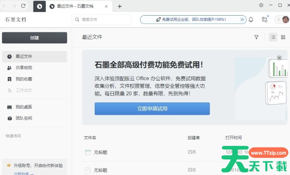Select 最近文件 in the sidebar
This screenshot has width=290, height=175.
click(x=35, y=56)
